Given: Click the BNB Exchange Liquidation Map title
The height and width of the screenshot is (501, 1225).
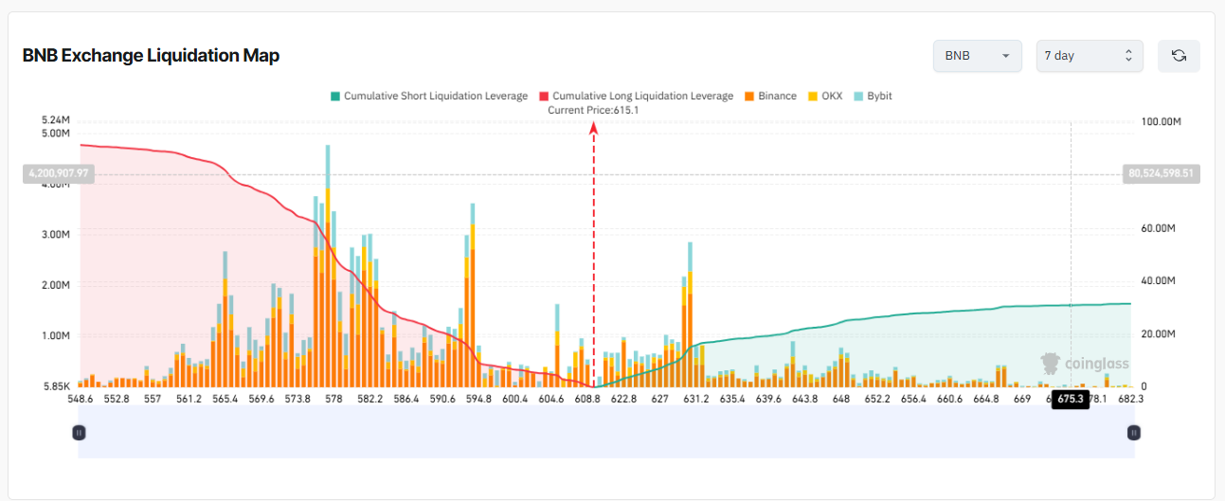Looking at the screenshot, I should [x=151, y=56].
